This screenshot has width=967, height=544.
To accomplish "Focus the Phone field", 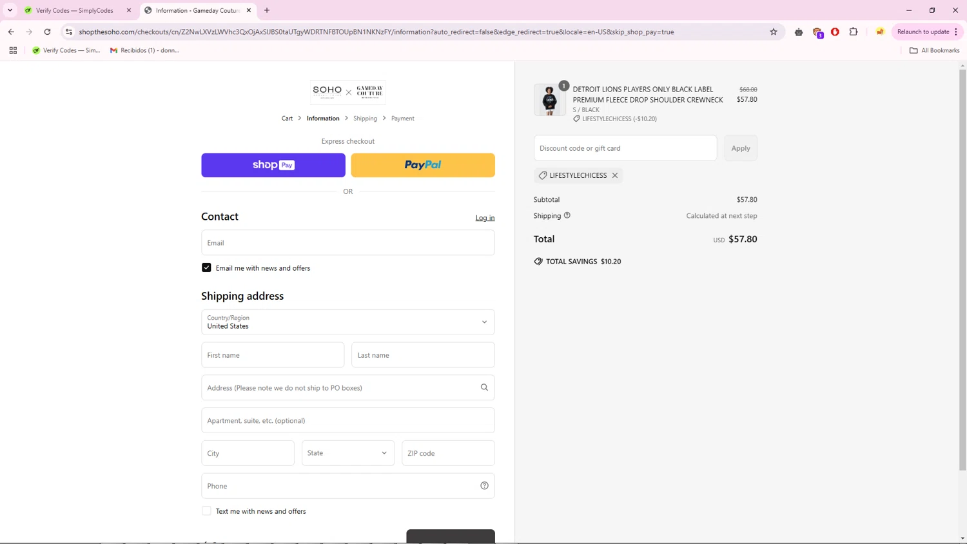I will pos(348,486).
